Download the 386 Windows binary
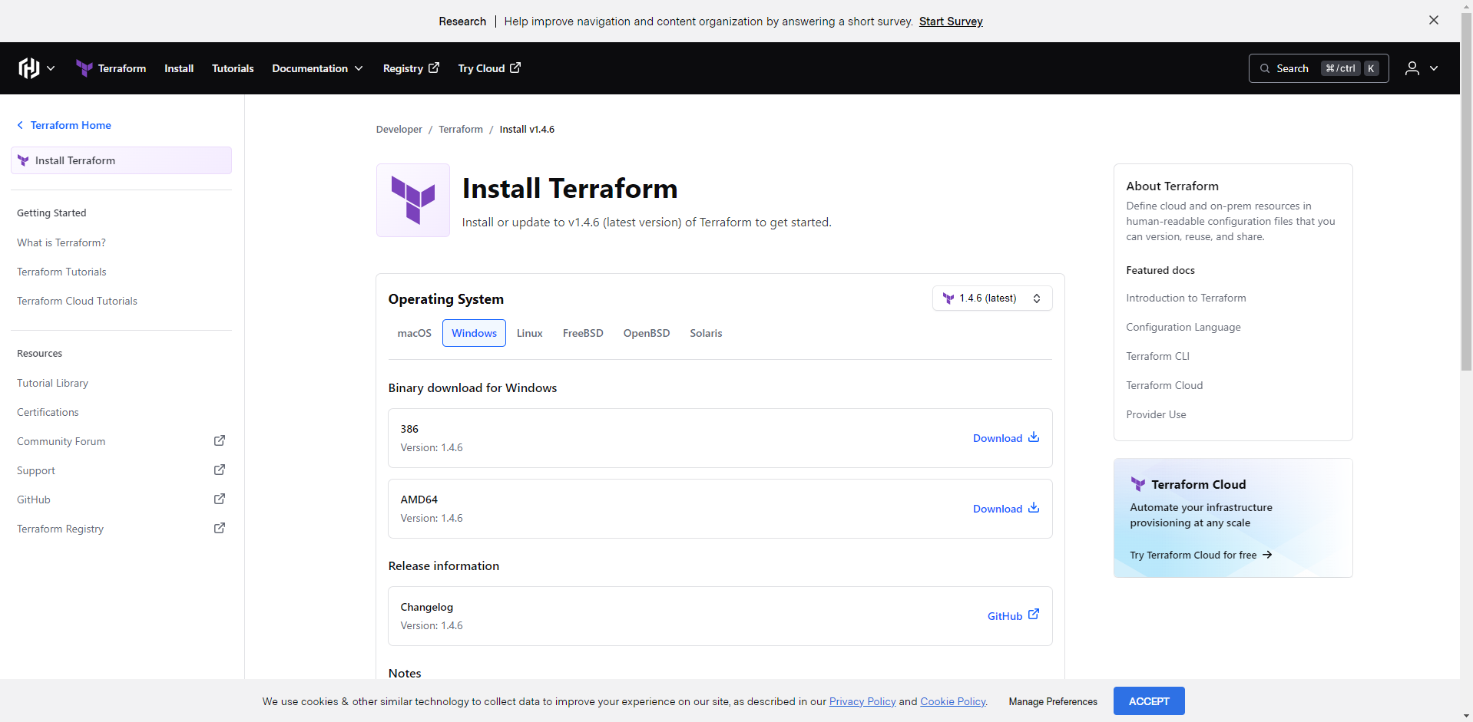This screenshot has height=722, width=1473. click(x=1006, y=438)
